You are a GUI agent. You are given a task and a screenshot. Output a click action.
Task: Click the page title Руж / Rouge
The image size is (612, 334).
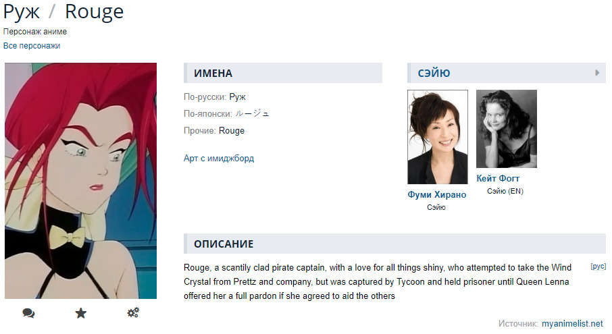(x=63, y=11)
